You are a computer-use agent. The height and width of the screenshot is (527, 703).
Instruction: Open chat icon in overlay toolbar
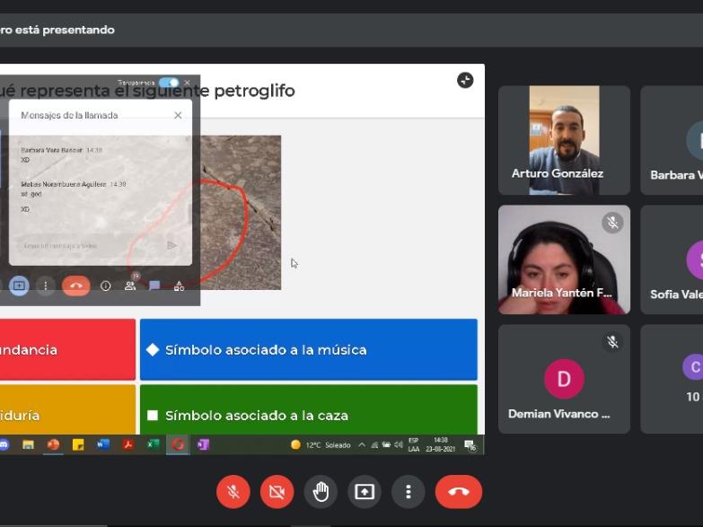[154, 285]
